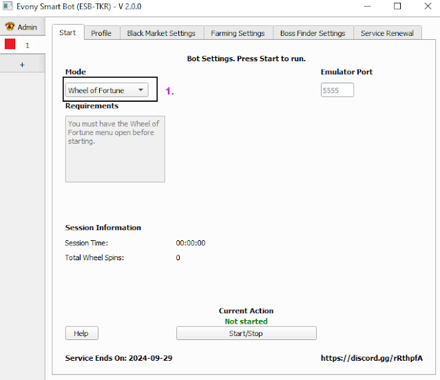Go to Farming Settings tab
This screenshot has height=380, width=440.
238,33
